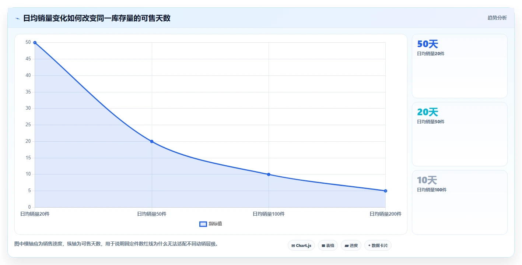Click the Chart.js tag icon

293,245
